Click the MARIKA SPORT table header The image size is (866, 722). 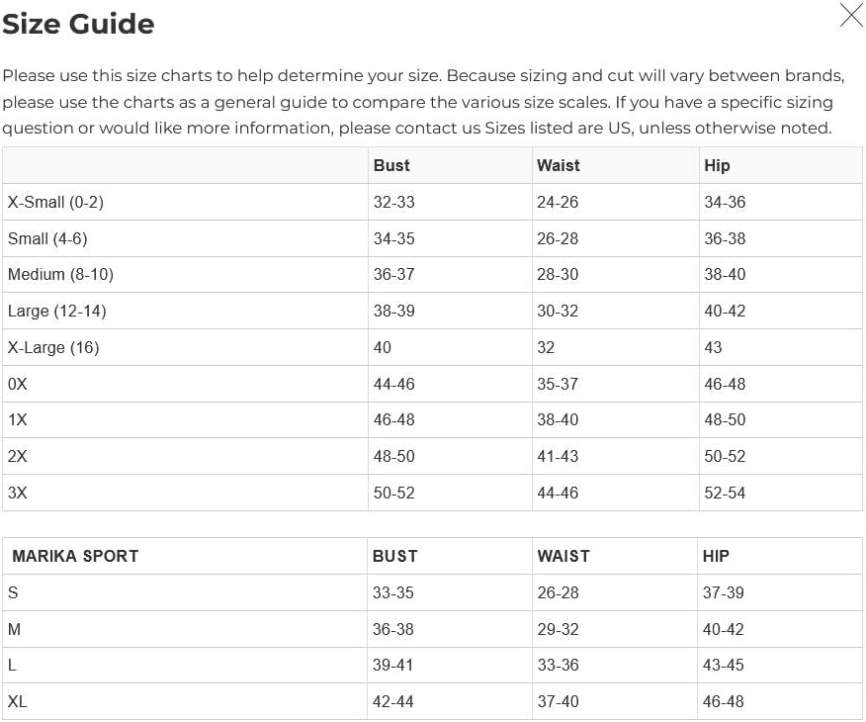(x=75, y=556)
